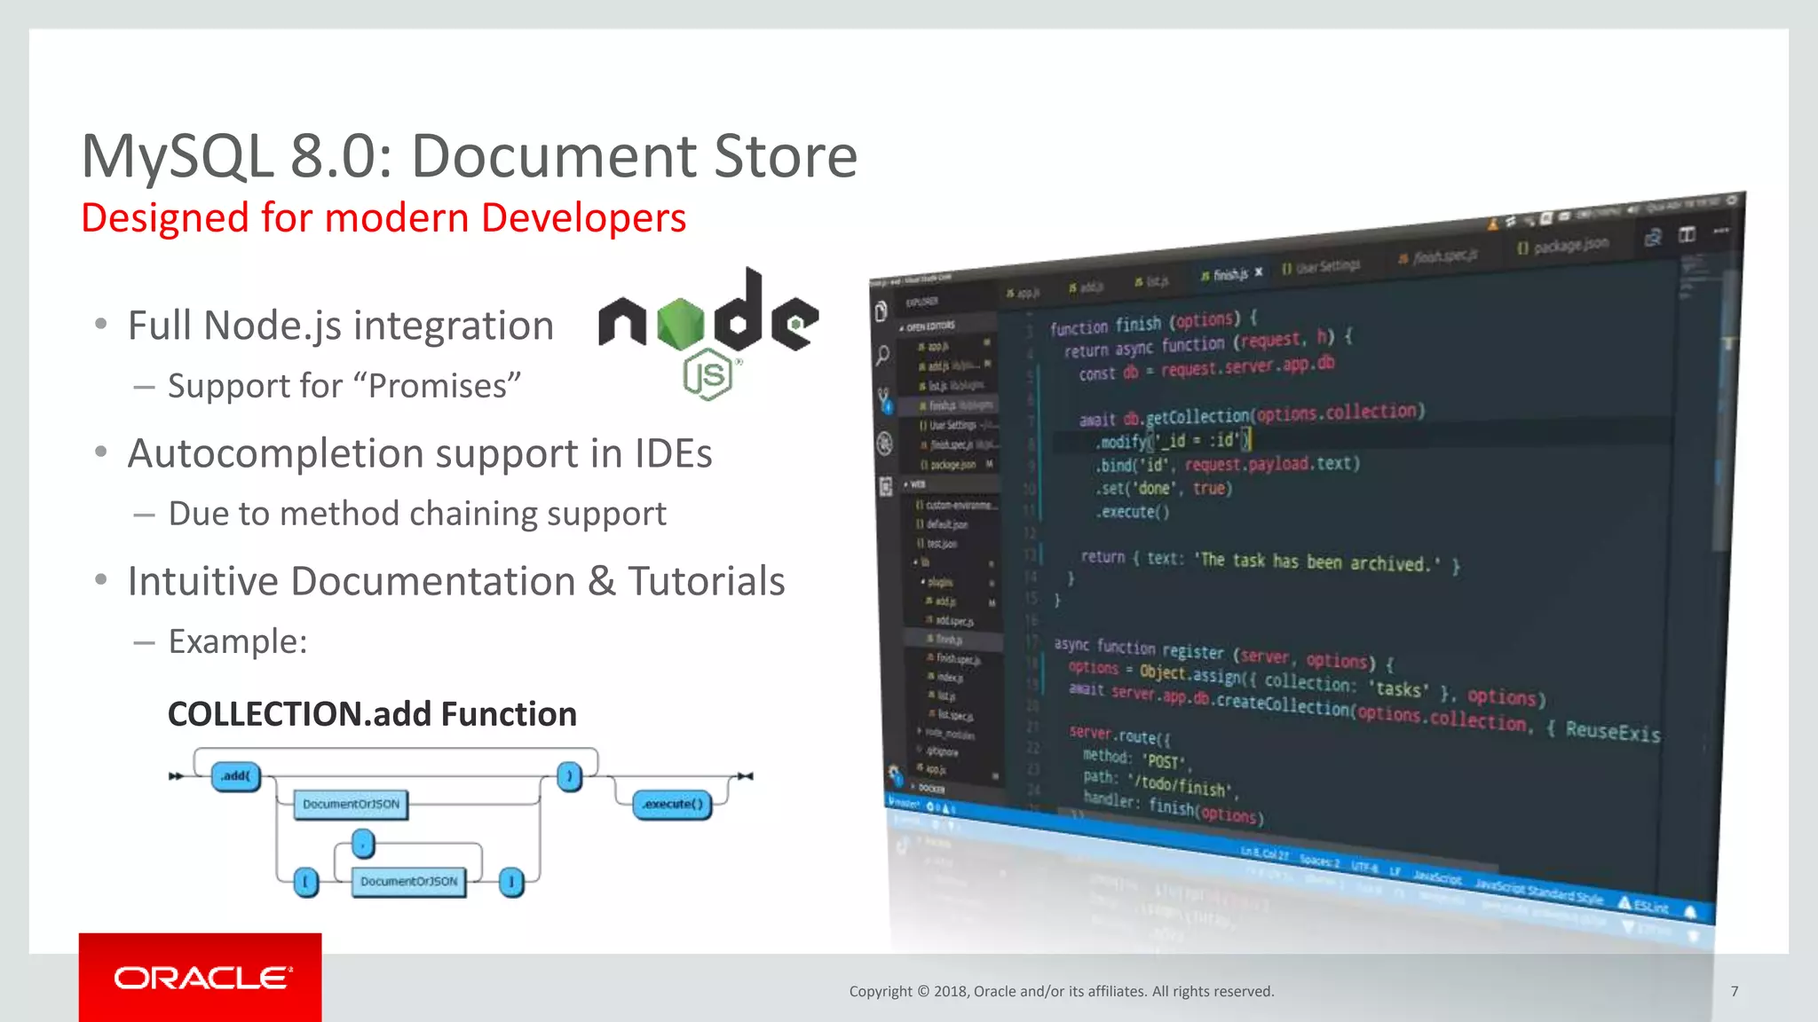Click the .add( node in the railroad diagram
The image size is (1818, 1022).
click(x=236, y=776)
